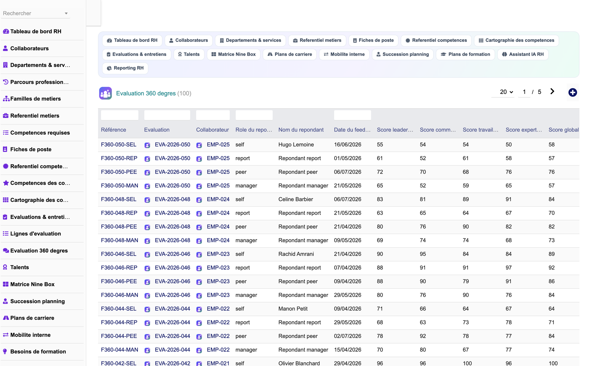Add a new 360 evaluation with plus icon
This screenshot has width=592, height=366.
(573, 92)
